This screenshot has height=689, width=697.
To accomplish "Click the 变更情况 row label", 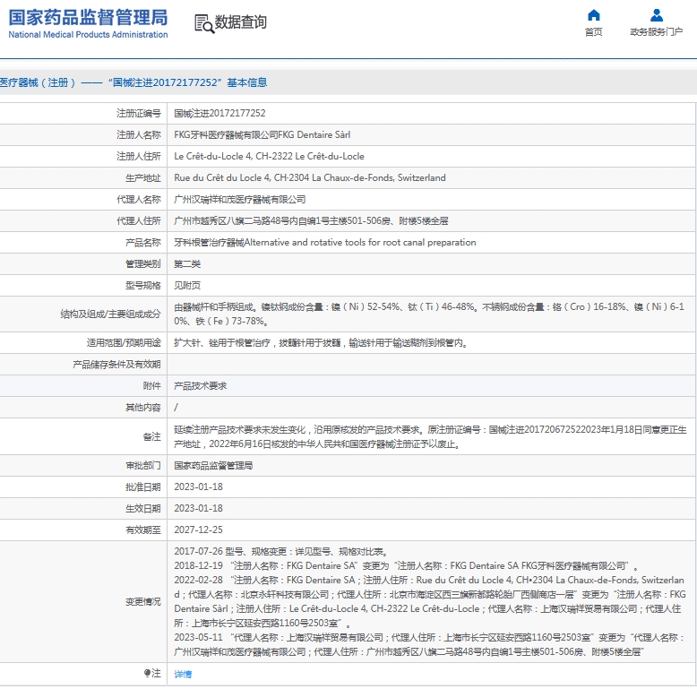I will click(x=143, y=601).
